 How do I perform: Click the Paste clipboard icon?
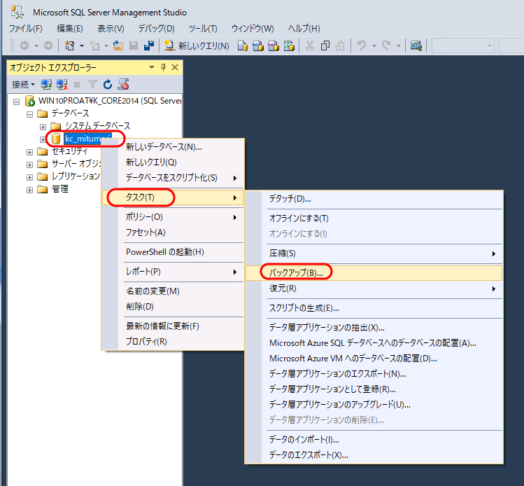pyautogui.click(x=340, y=46)
